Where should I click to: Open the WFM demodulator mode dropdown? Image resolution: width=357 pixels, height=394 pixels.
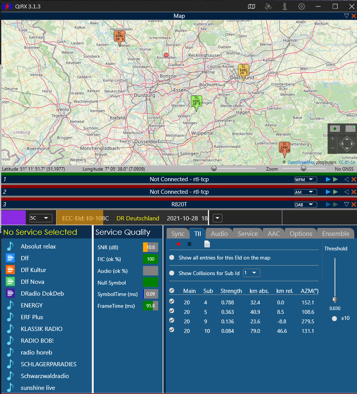(305, 179)
